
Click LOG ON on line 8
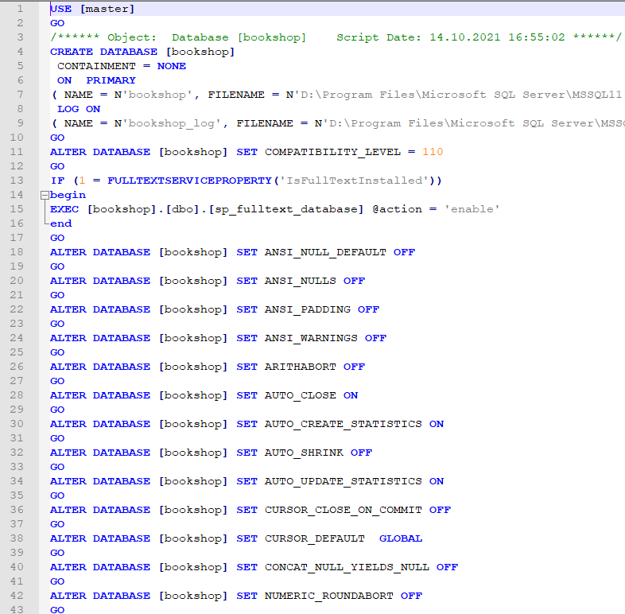(79, 109)
